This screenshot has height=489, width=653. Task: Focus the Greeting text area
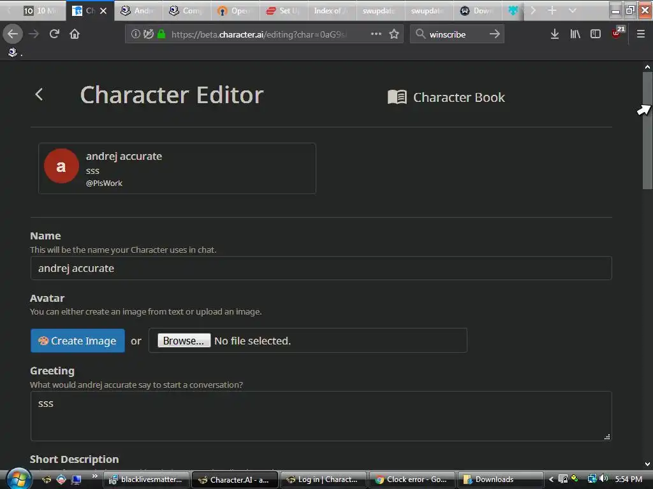(x=321, y=416)
